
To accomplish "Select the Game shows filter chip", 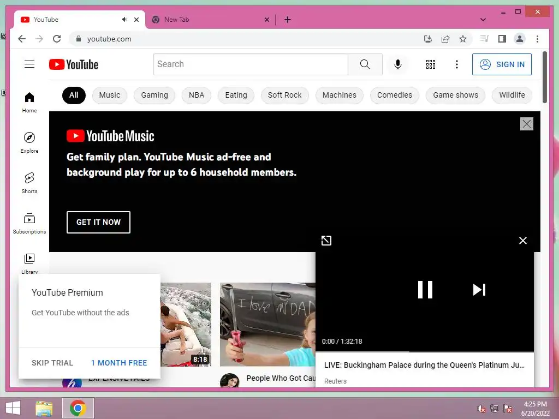I will [456, 95].
